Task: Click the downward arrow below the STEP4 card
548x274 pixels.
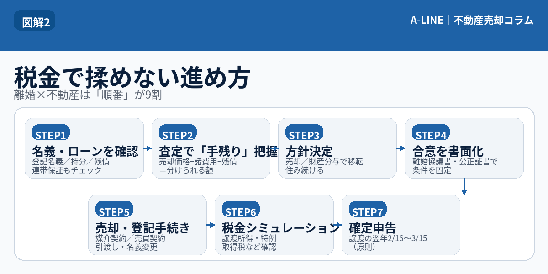Action: pyautogui.click(x=464, y=186)
